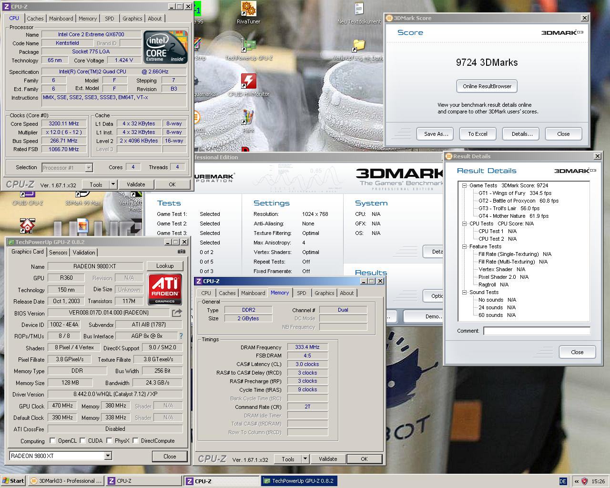Click the GPU-Z screenshot camera icon
This screenshot has width=610, height=488.
pyautogui.click(x=182, y=252)
